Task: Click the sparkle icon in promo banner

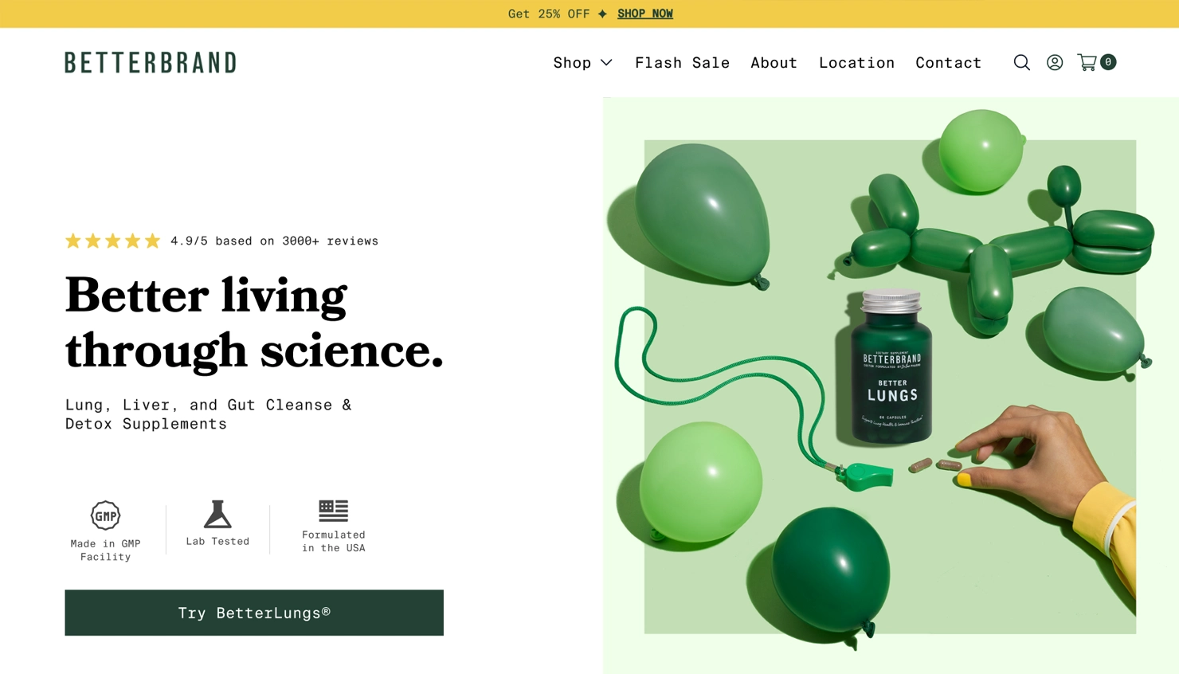Action: point(602,14)
